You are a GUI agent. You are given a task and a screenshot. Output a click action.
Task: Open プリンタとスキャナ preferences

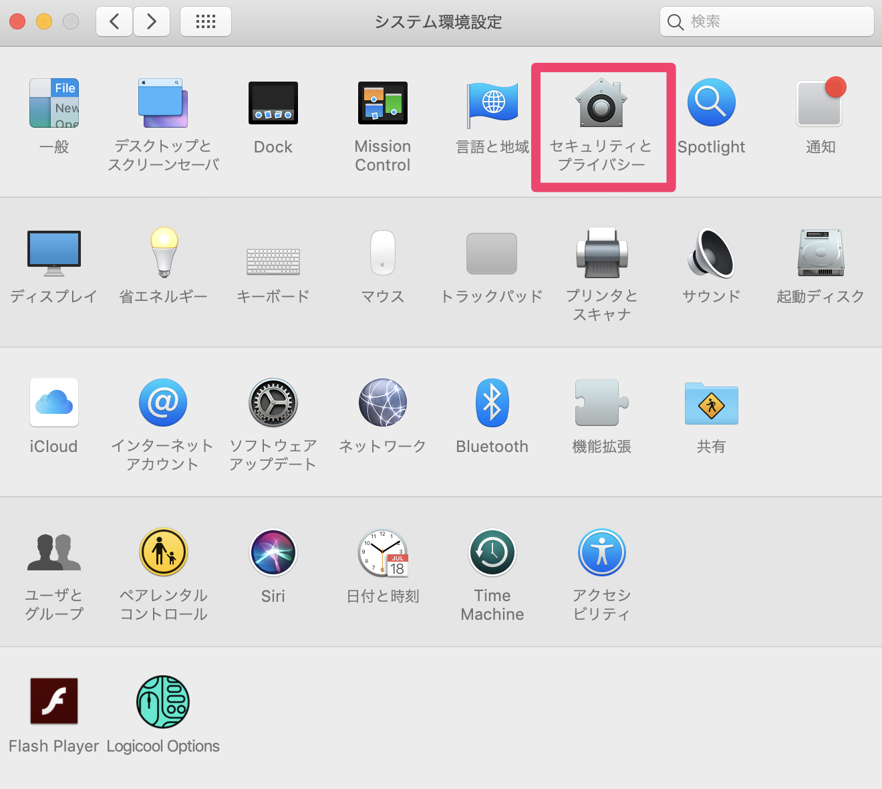click(602, 253)
